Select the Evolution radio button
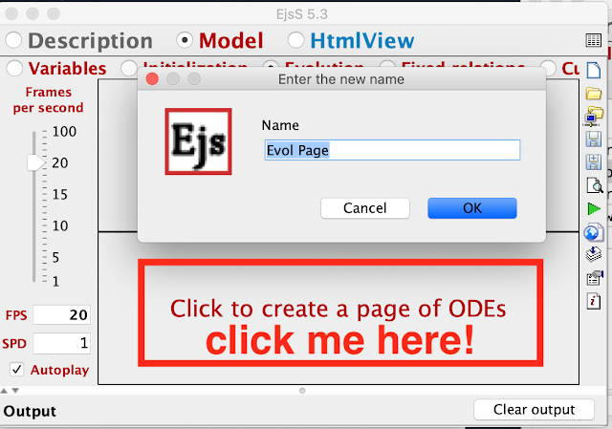Image resolution: width=612 pixels, height=429 pixels. click(270, 66)
